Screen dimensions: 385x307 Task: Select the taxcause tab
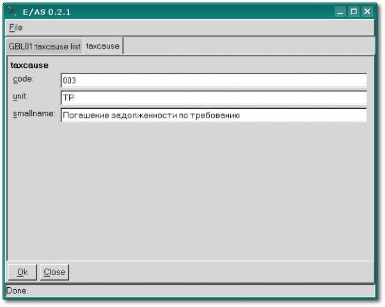[x=102, y=46]
